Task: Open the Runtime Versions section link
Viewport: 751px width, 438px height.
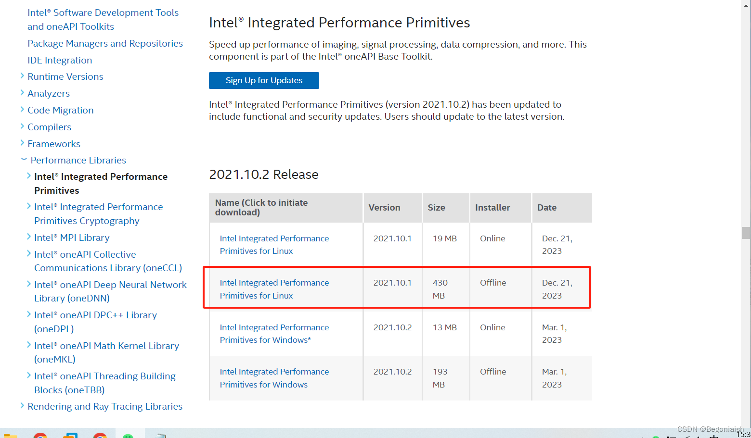Action: click(x=65, y=76)
